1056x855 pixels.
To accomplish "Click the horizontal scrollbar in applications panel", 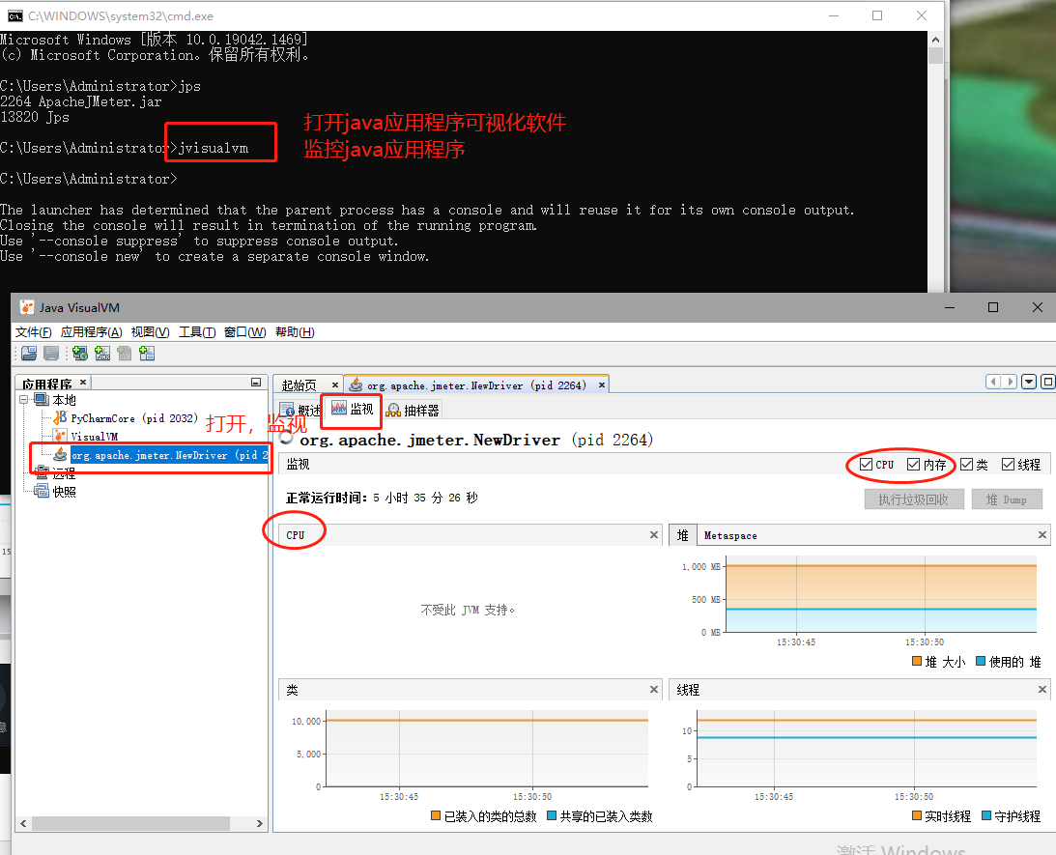I will 130,823.
